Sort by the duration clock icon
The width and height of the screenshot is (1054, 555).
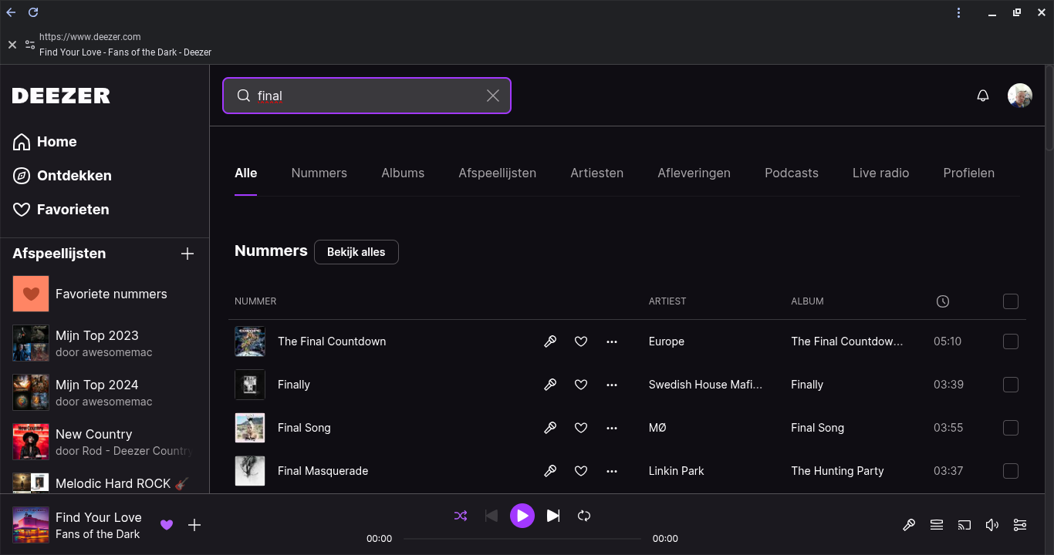(x=943, y=301)
